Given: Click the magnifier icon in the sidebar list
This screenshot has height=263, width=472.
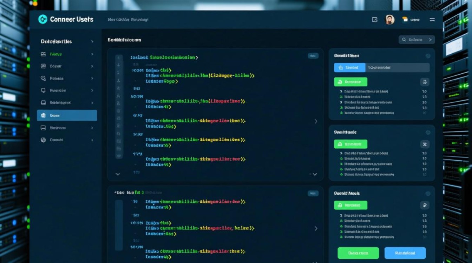Looking at the screenshot, I should coord(43,78).
